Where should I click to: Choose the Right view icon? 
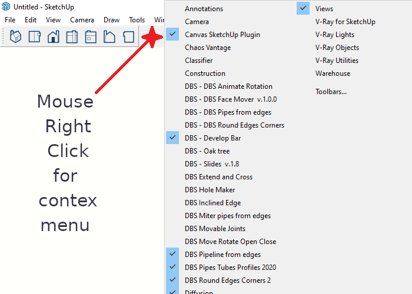[x=72, y=36]
